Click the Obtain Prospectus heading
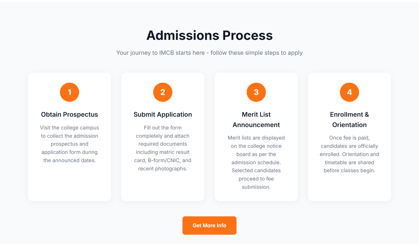 pyautogui.click(x=70, y=114)
